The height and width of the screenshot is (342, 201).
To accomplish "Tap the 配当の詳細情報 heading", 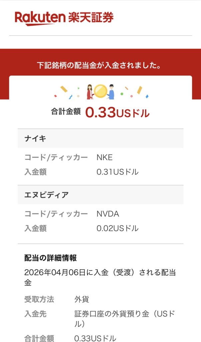I will point(51,258).
